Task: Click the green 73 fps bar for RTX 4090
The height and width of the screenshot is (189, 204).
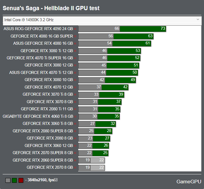Action: [143, 29]
